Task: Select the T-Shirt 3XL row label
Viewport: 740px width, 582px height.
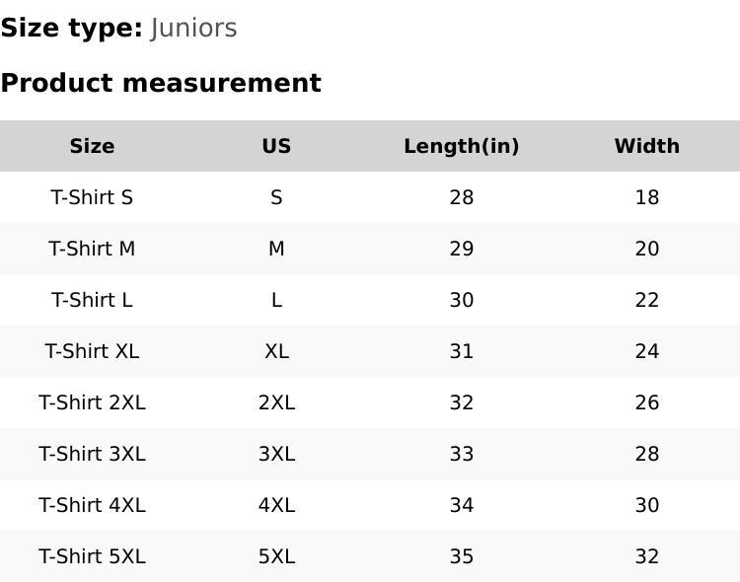Action: [92, 454]
